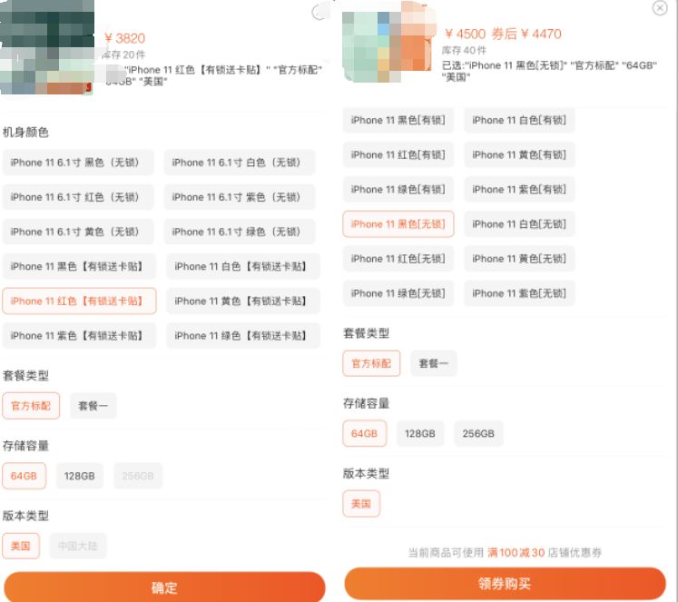The height and width of the screenshot is (602, 678).
Task: Choose iPhone 11 黄色[无锁] in right panel
Action: tap(519, 259)
